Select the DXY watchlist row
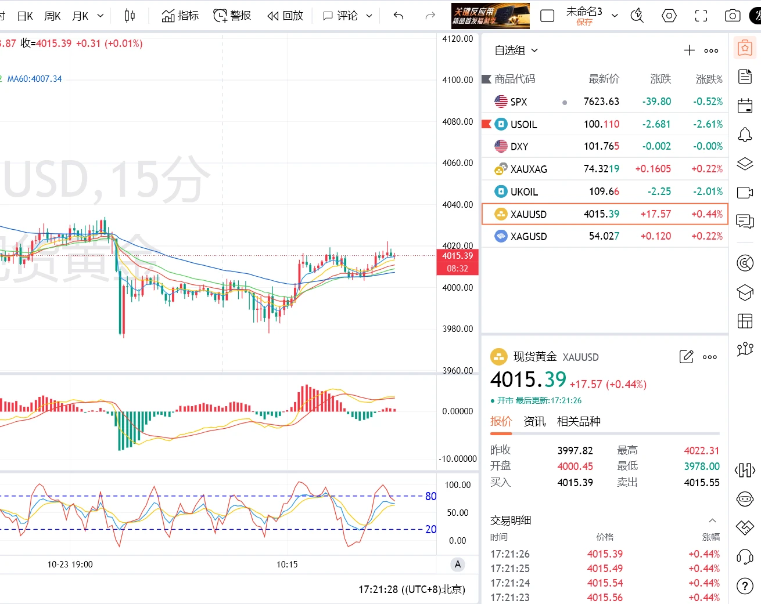 (x=605, y=146)
